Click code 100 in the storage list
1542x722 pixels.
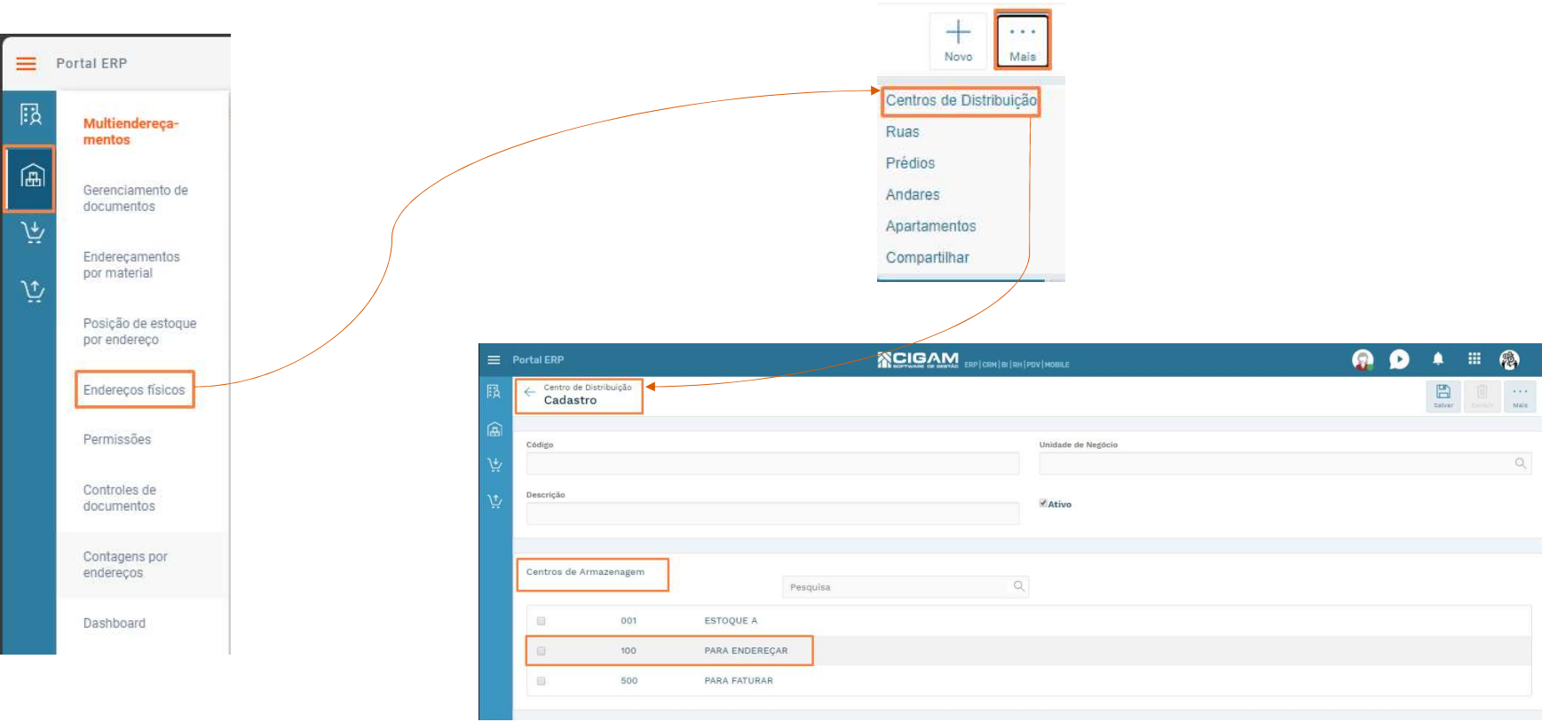pos(629,651)
